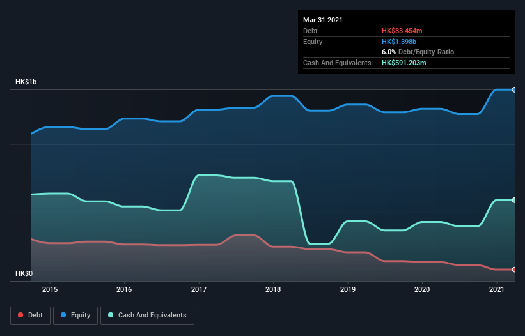
Task: Click the 2016 axis label
Action: pos(124,289)
